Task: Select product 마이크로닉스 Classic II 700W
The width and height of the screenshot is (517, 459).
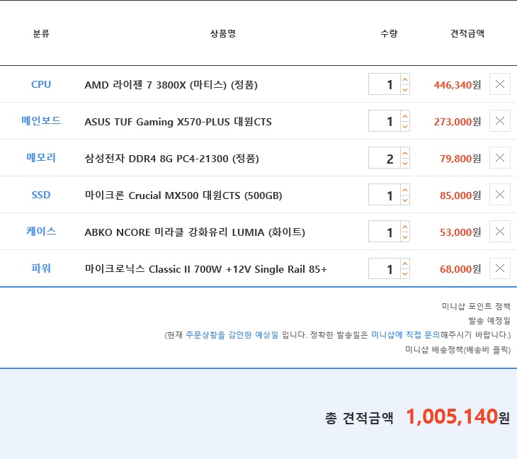Action: [206, 269]
